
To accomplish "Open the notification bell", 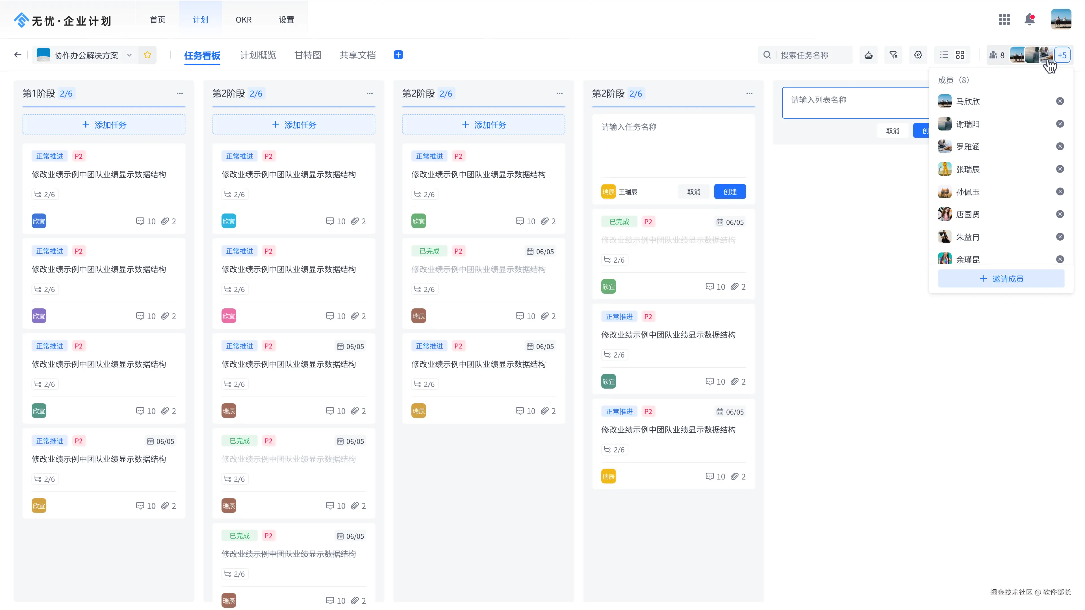I will pyautogui.click(x=1029, y=19).
